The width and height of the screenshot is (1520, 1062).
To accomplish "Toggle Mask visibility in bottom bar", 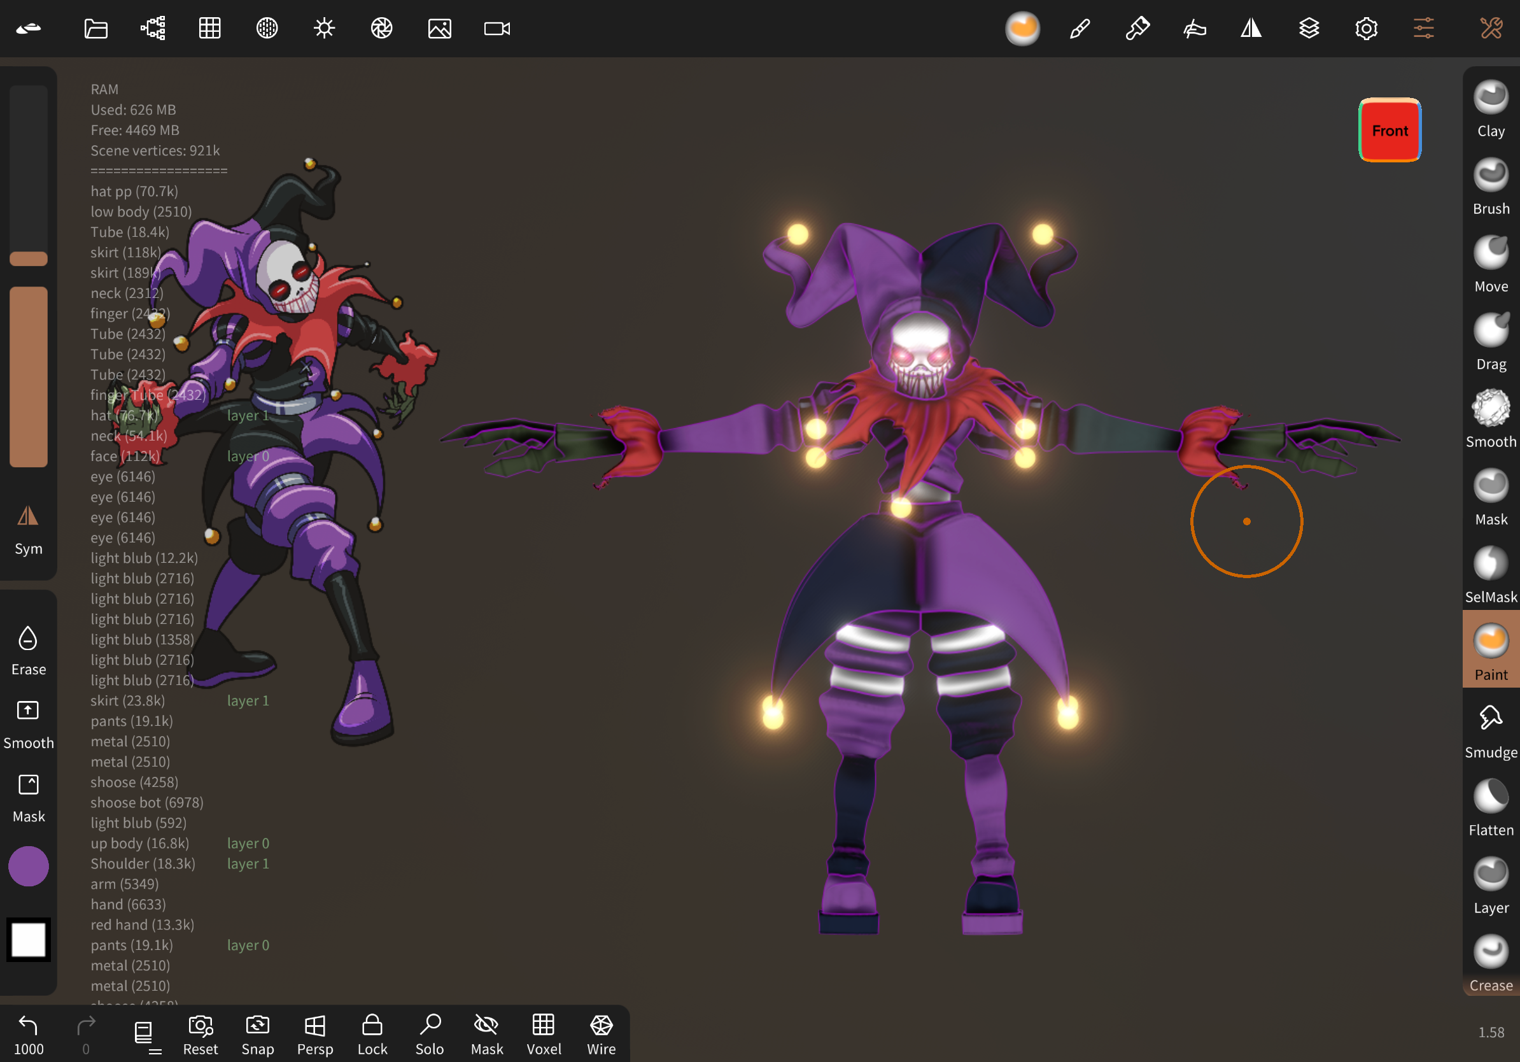I will click(x=486, y=1035).
